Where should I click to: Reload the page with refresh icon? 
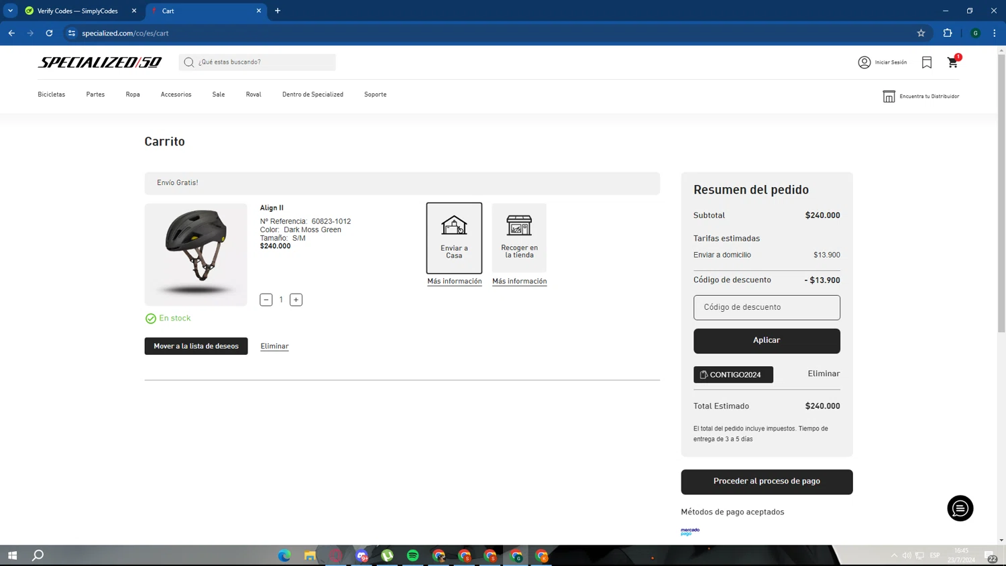pyautogui.click(x=49, y=33)
